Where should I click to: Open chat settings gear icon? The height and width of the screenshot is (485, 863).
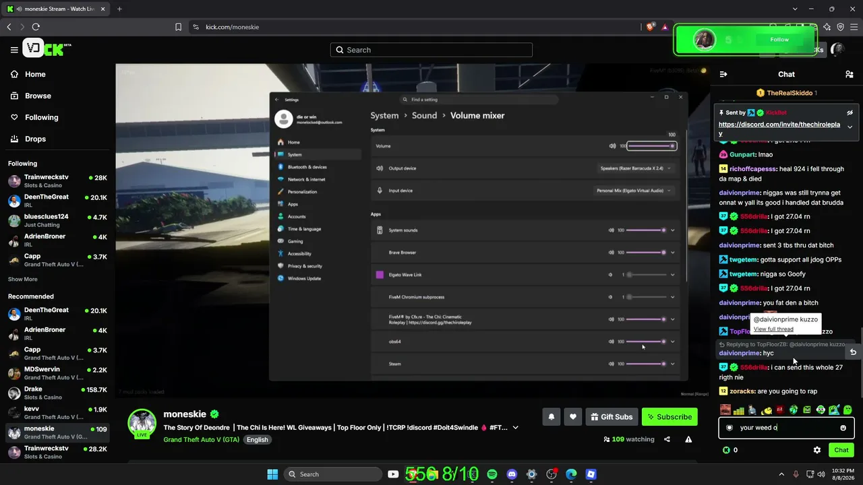point(817,450)
